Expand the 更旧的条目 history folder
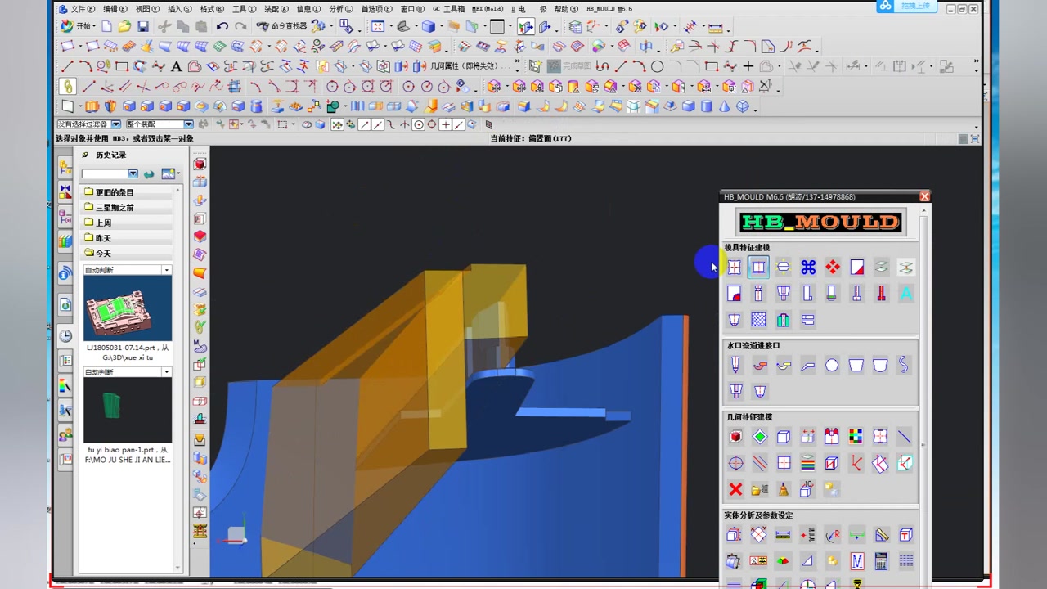The height and width of the screenshot is (589, 1047). pos(127,192)
